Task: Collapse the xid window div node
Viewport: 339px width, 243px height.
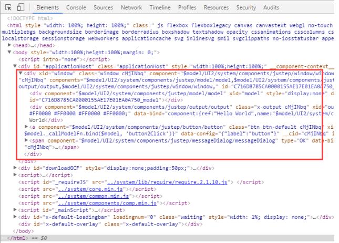Action: pyautogui.click(x=20, y=73)
